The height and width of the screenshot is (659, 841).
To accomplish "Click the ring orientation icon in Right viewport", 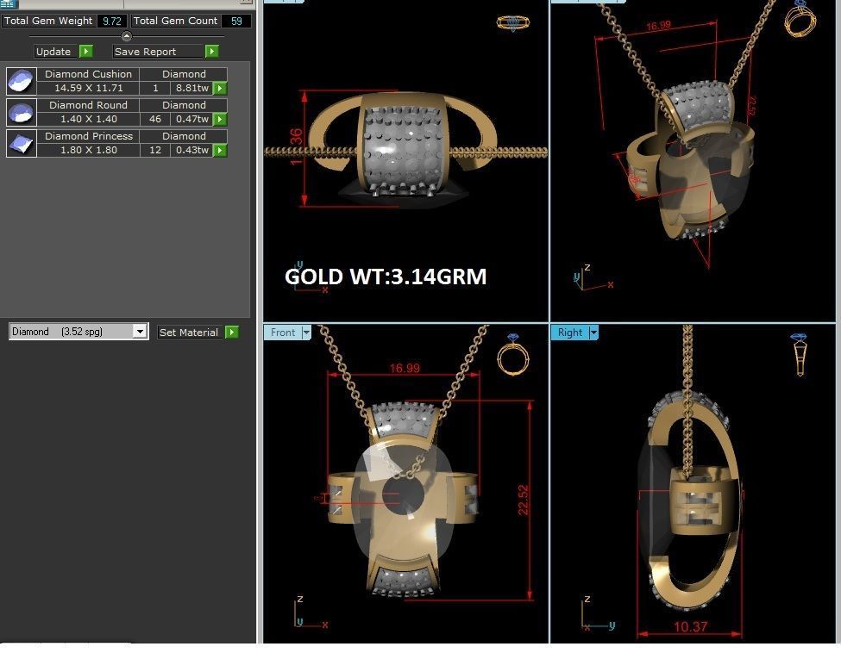I will pos(799,354).
